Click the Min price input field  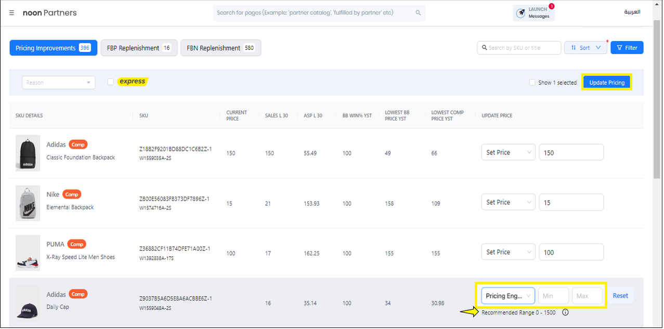(553, 296)
